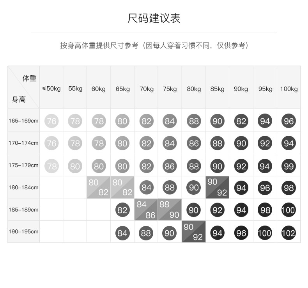Click size 98 in the 185-189cm row
Image resolution: width=308 pixels, height=288 pixels.
pos(265,210)
